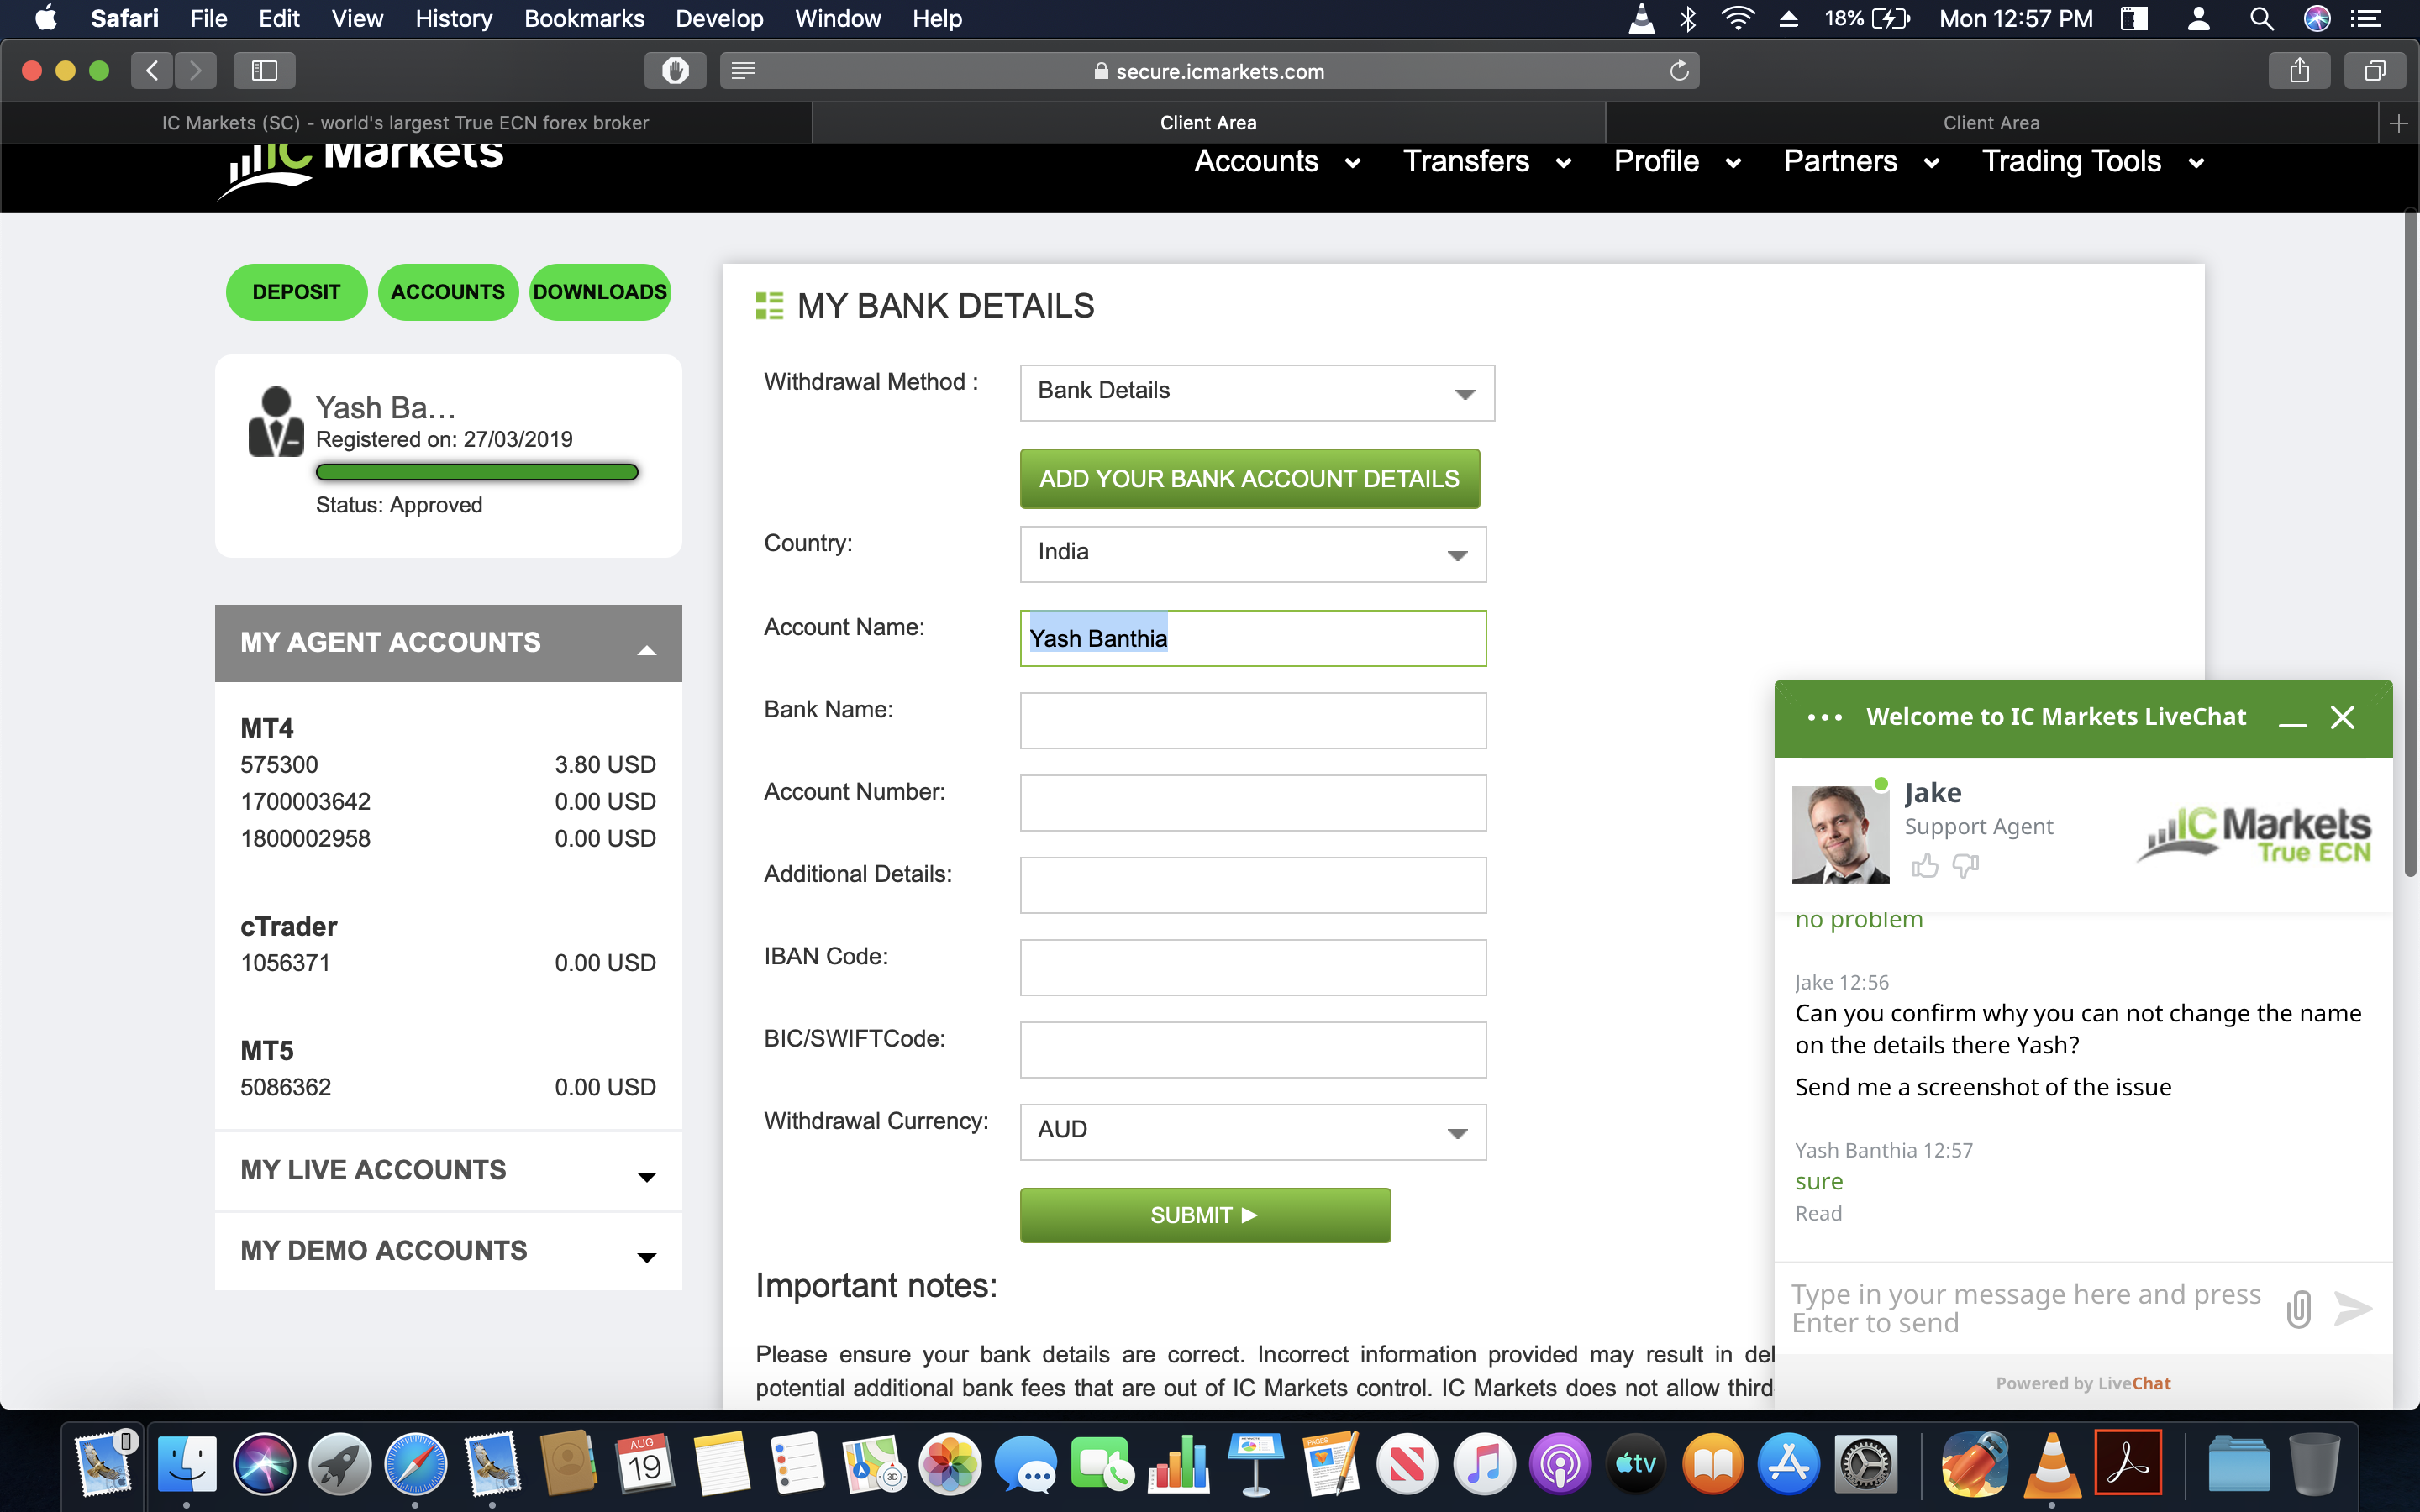Open Siri from the menu bar
Image resolution: width=2420 pixels, height=1512 pixels.
[2317, 18]
